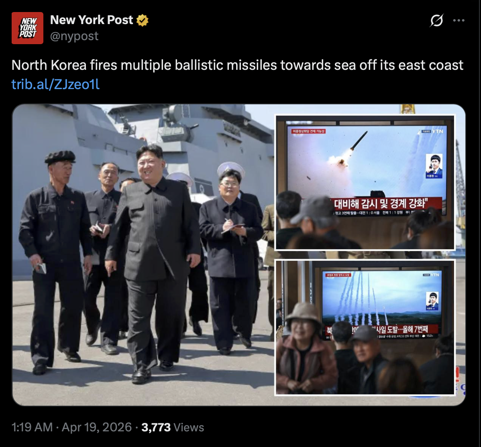
Task: Click the YTN logo on upper TV screen
Action: (x=438, y=131)
